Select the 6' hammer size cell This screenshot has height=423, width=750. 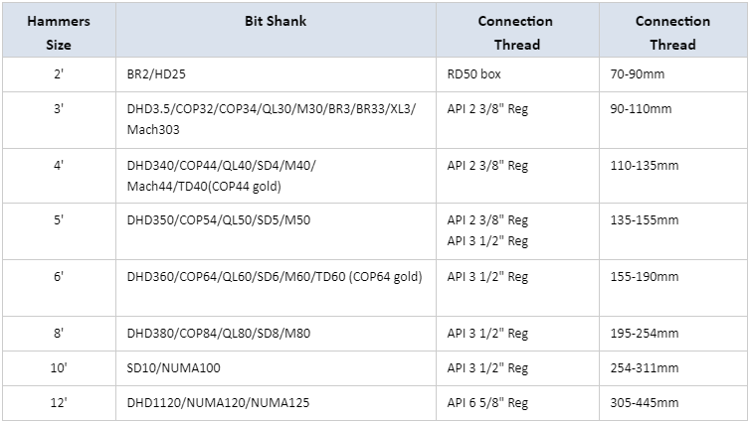click(58, 276)
